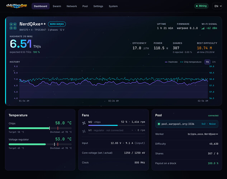The image size is (227, 179).
Task: Click the Voltage regulator temperature bar
Action: [40, 144]
